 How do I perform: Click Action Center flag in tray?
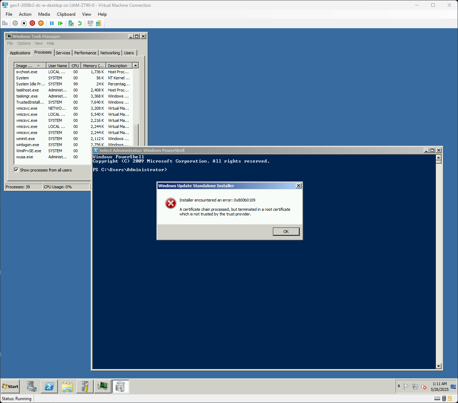pyautogui.click(x=407, y=387)
